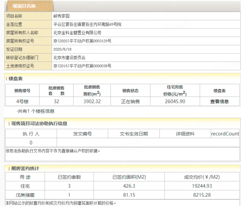Image resolution: width=244 pixels, height=206 pixels.
Task: Click 现售项目司法协助执行信息 section heading
Action: coord(39,123)
